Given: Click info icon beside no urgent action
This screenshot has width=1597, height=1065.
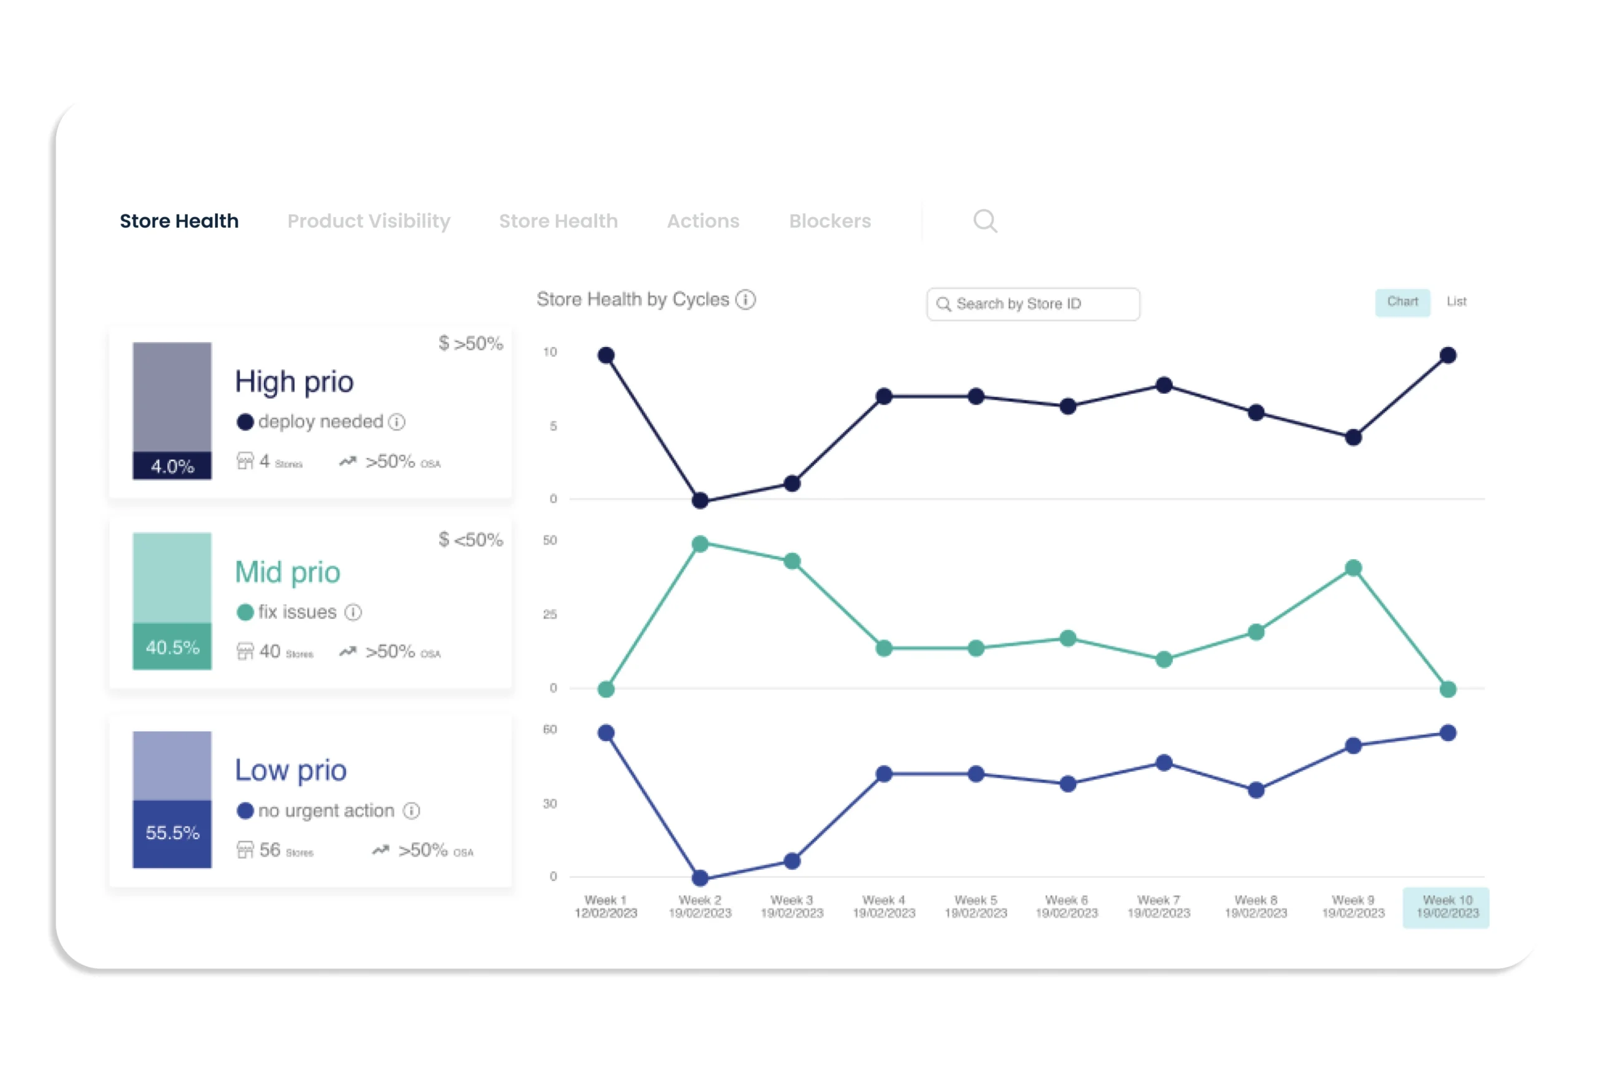Looking at the screenshot, I should 412,810.
